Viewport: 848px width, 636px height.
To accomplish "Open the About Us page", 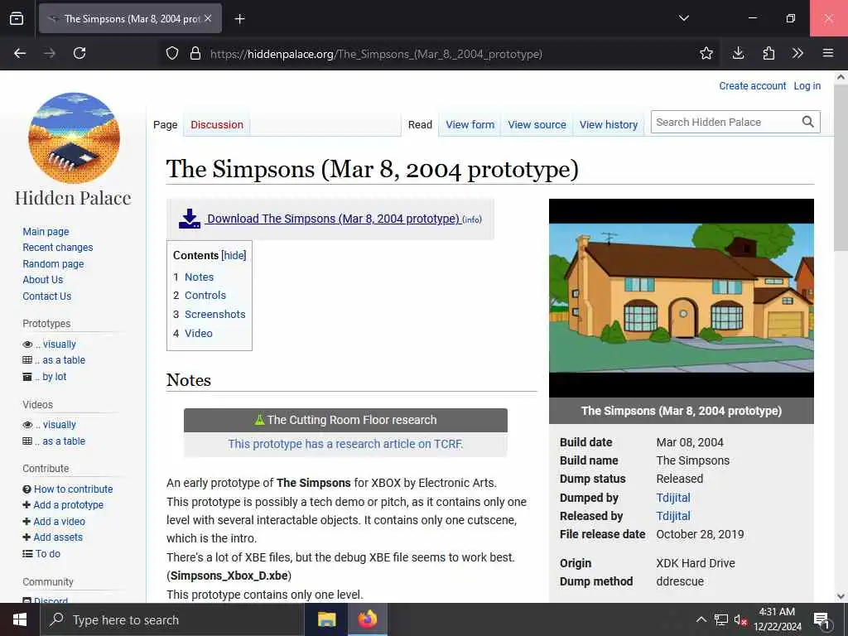I will click(x=42, y=280).
